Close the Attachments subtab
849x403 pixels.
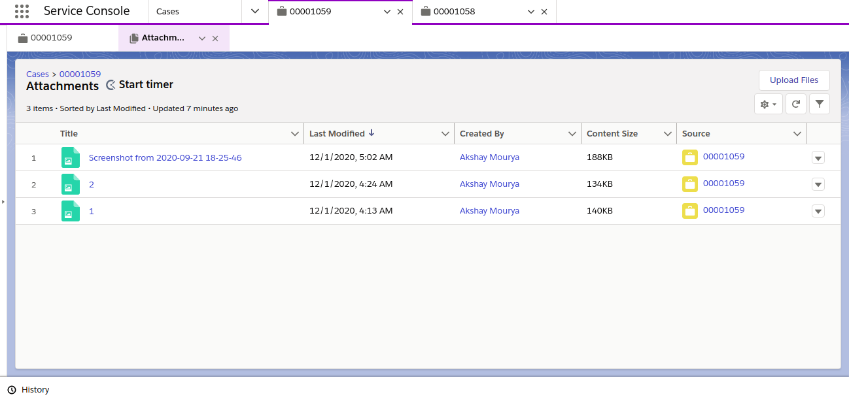tap(215, 39)
